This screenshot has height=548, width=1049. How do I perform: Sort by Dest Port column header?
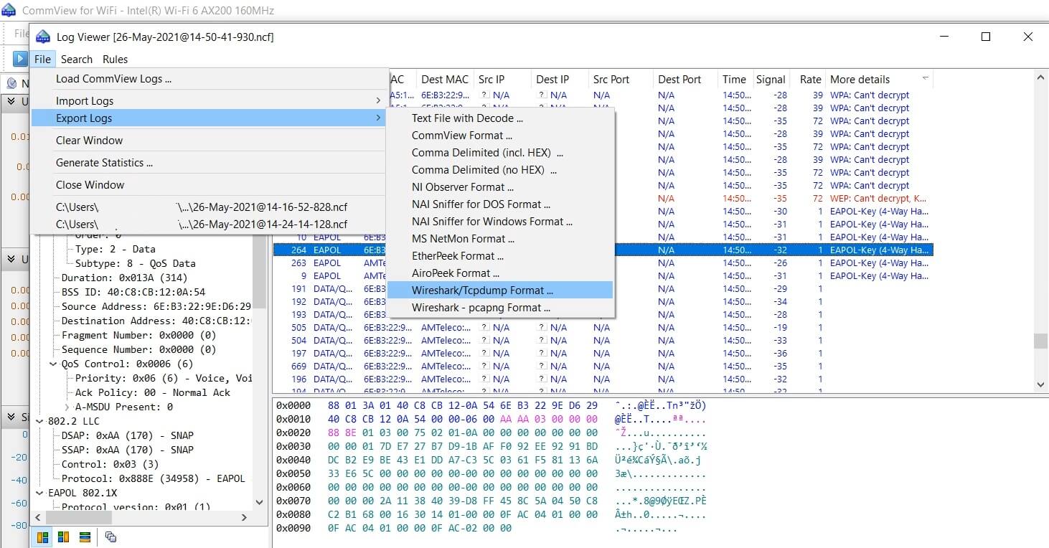685,80
